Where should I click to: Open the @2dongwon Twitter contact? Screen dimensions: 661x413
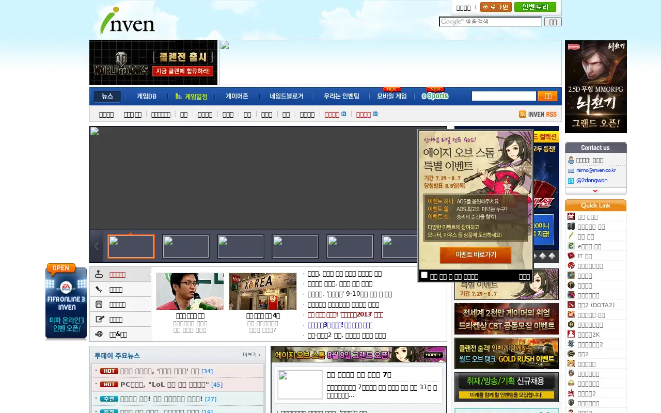pos(592,181)
